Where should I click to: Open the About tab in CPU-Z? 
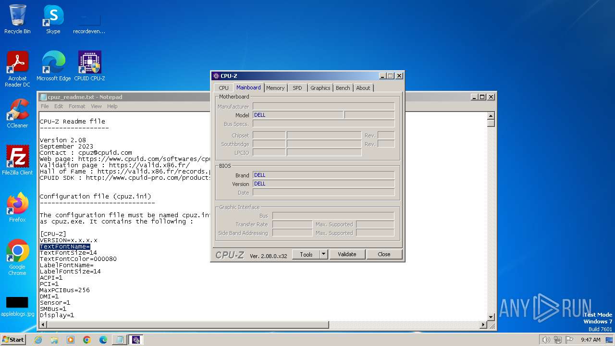point(363,88)
